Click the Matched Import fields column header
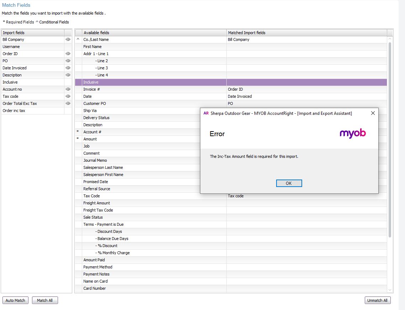The height and width of the screenshot is (310, 405). (307, 32)
